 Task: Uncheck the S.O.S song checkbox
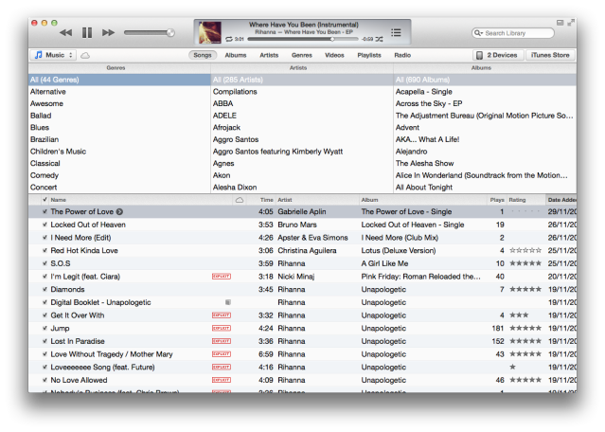44,263
